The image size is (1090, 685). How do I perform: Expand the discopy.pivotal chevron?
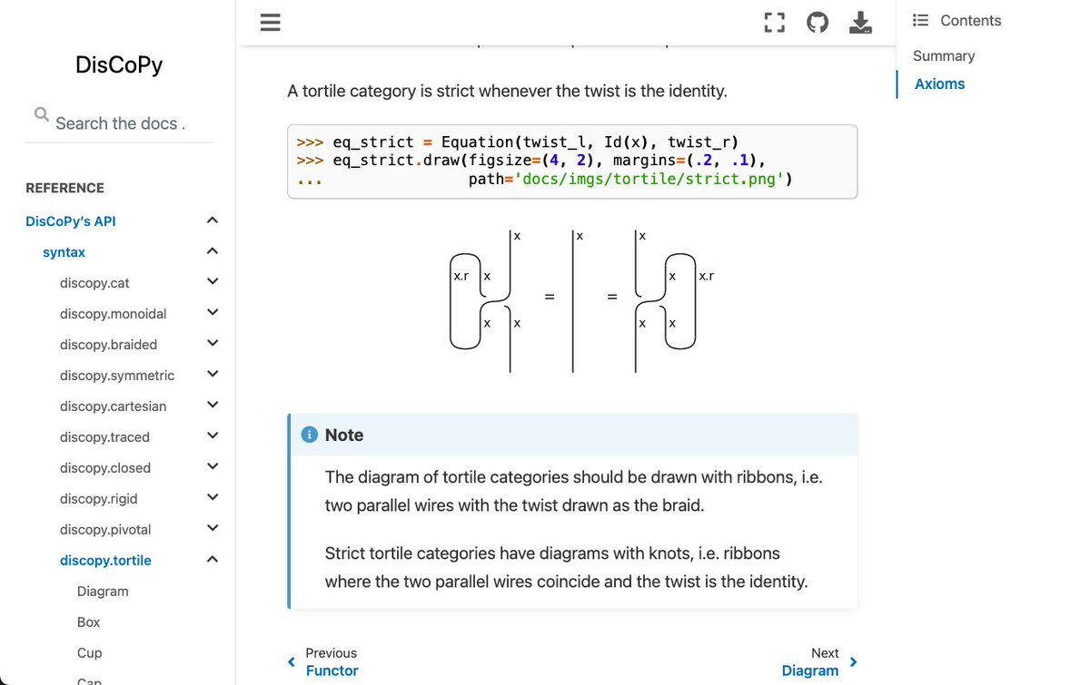213,529
